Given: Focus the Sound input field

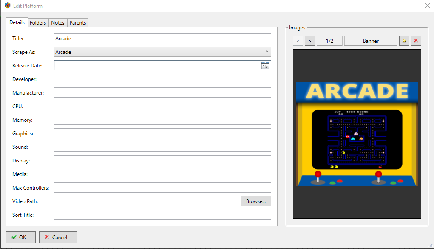Looking at the screenshot, I should tap(162, 147).
